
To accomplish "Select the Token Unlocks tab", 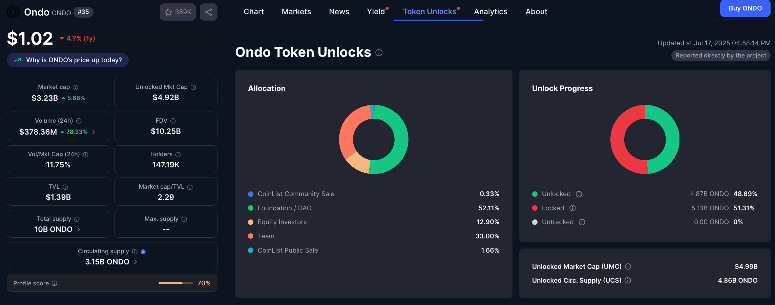I will coord(430,11).
